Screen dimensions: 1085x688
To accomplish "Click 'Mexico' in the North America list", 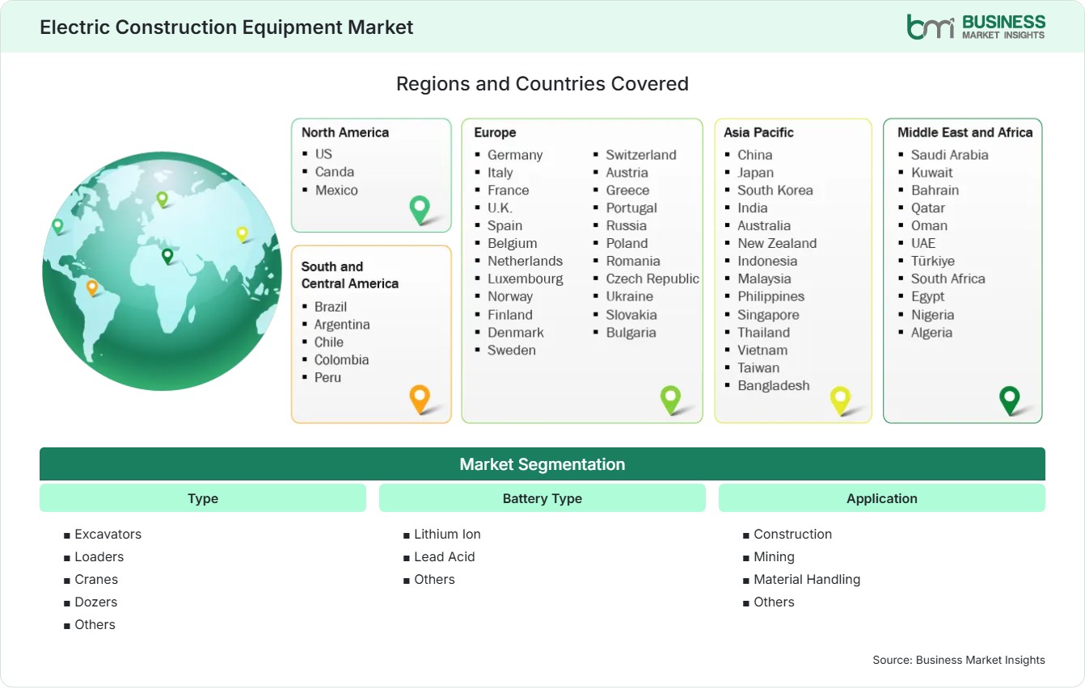I will point(336,190).
